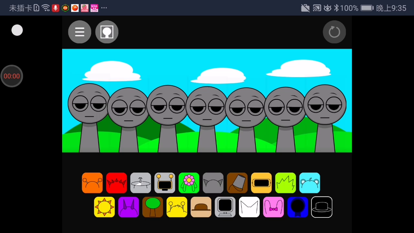Select the orange antenna headband icon
This screenshot has height=233, width=414.
pyautogui.click(x=92, y=183)
